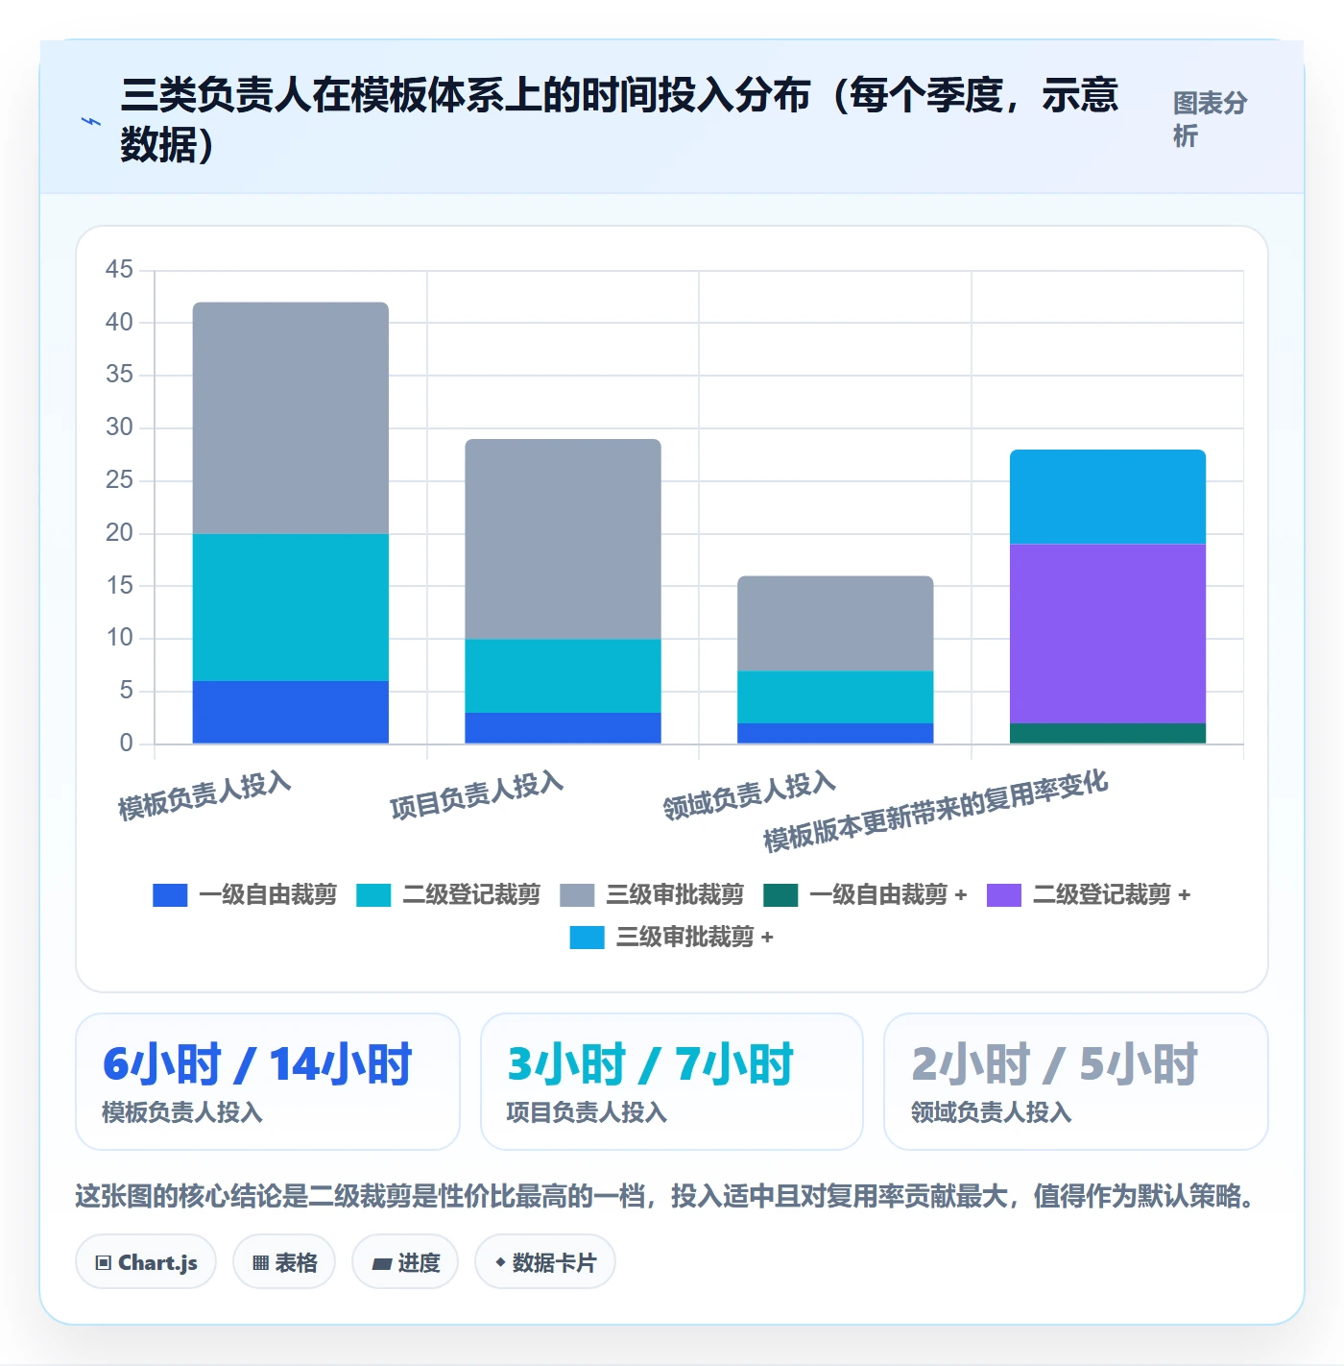Click the diamond icon in the 数据卡片 tag
1344x1366 pixels.
(x=500, y=1262)
